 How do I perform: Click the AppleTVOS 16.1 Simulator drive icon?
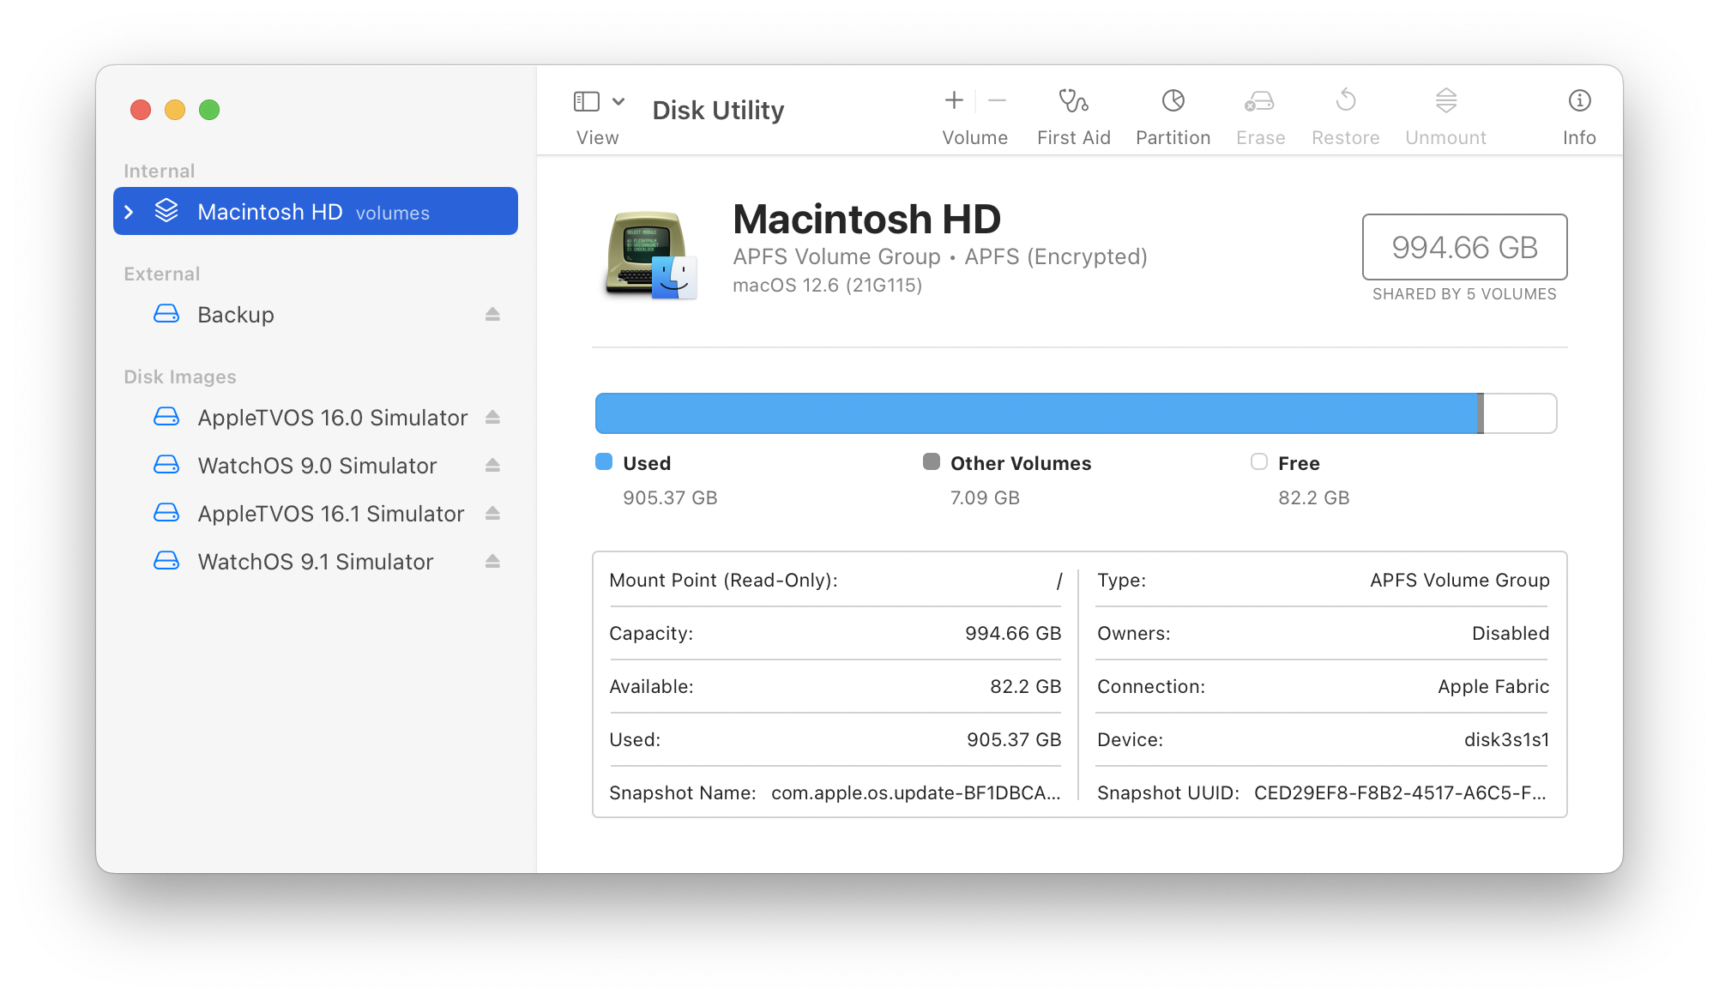pyautogui.click(x=166, y=513)
